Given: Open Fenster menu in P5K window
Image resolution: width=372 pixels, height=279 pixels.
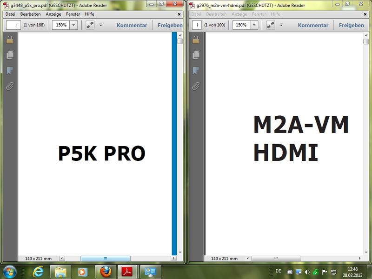Looking at the screenshot, I should click(73, 14).
